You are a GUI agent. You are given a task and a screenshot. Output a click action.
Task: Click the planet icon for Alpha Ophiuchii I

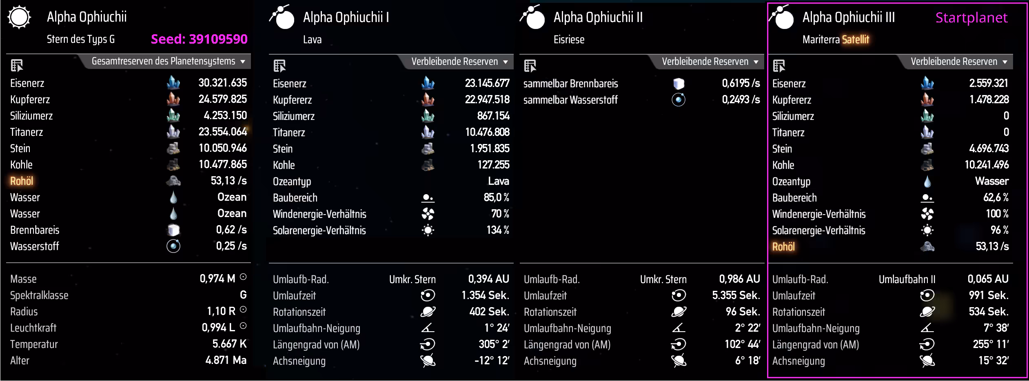click(282, 17)
